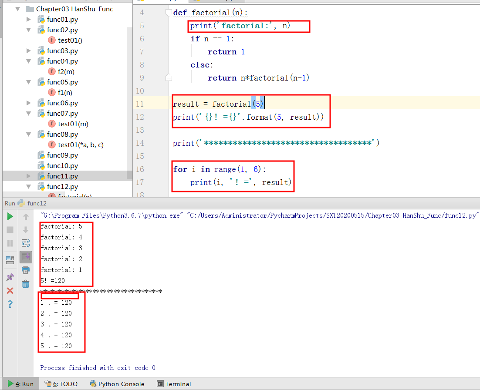Screen dimensions: 480x390
Task: Click the Pause output icon in Run panel
Action: 10,243
